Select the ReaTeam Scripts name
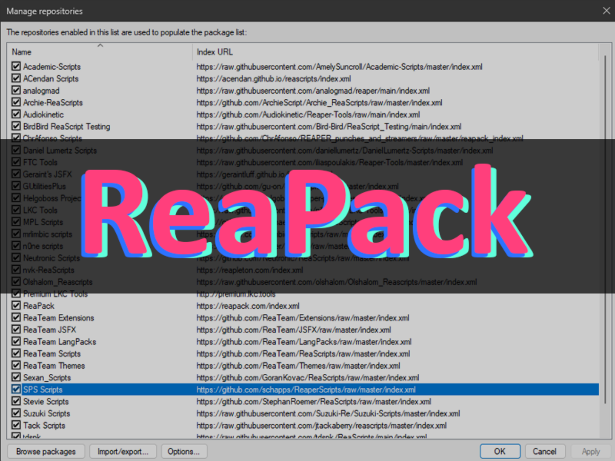The width and height of the screenshot is (615, 461). coord(52,353)
